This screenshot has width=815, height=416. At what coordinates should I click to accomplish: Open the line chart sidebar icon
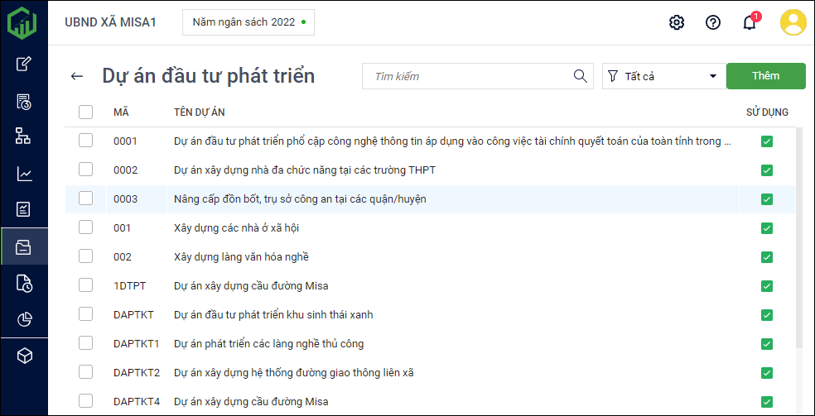point(24,174)
